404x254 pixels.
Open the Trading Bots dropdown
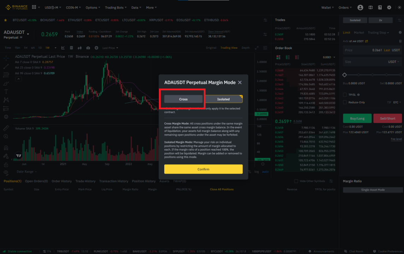(116, 7)
